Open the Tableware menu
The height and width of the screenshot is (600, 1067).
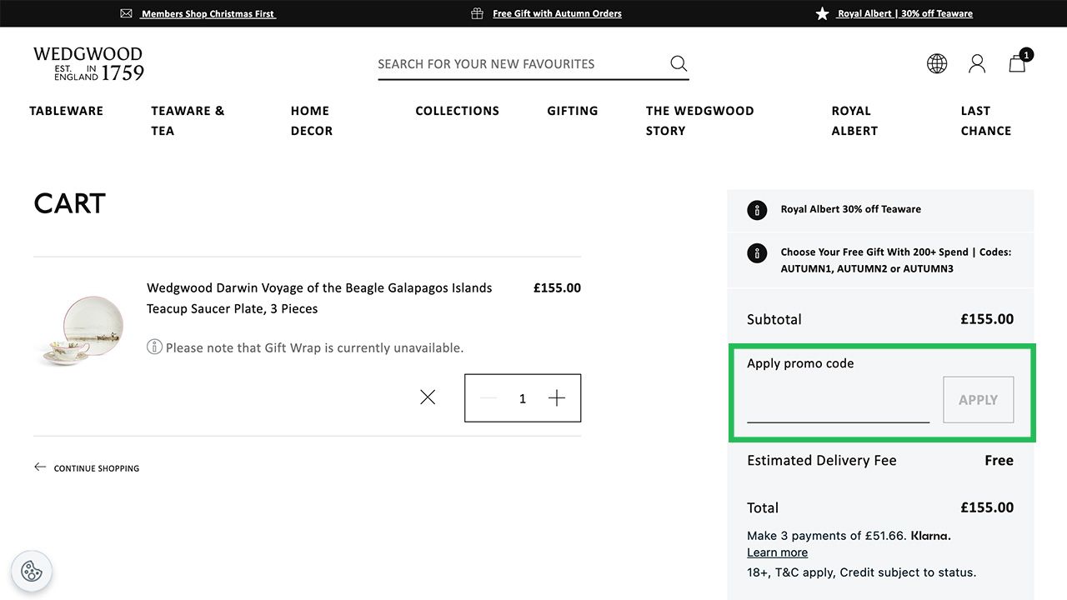tap(67, 111)
